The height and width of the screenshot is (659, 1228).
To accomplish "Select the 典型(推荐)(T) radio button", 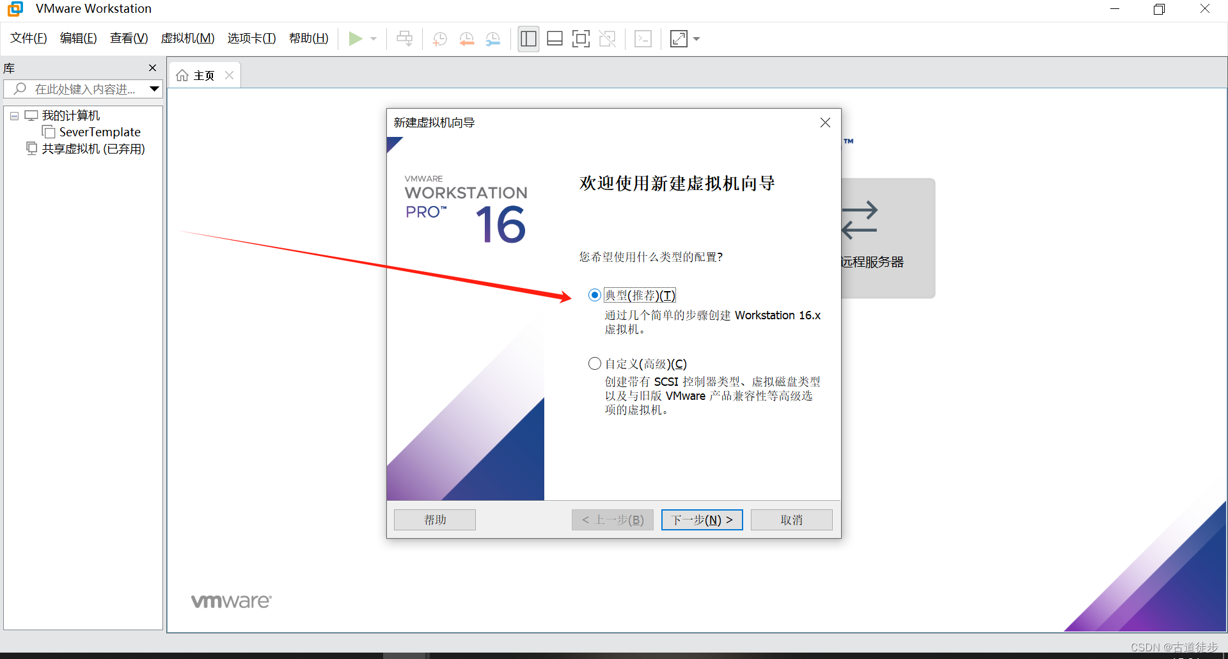I will 595,295.
